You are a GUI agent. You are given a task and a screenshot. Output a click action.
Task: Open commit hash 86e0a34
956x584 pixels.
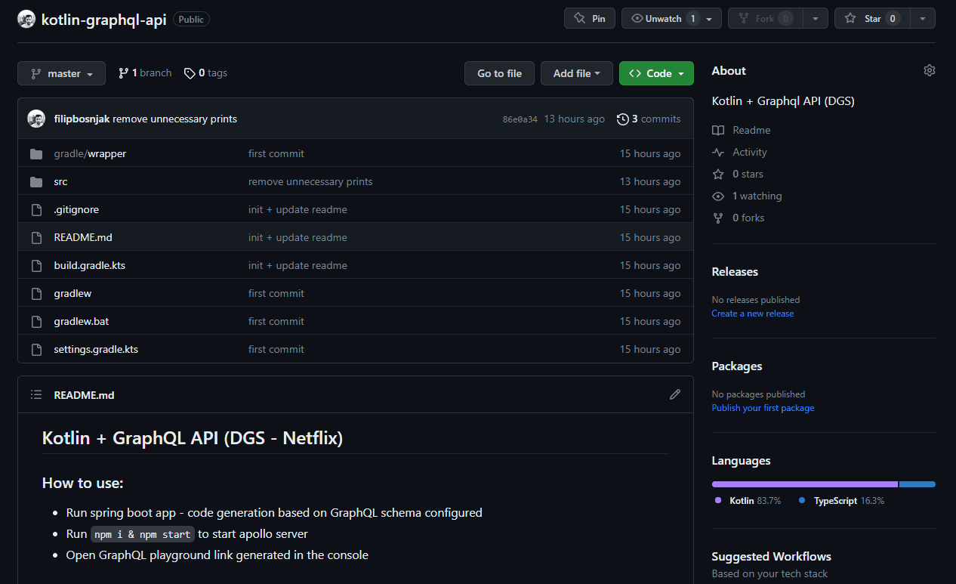click(520, 119)
